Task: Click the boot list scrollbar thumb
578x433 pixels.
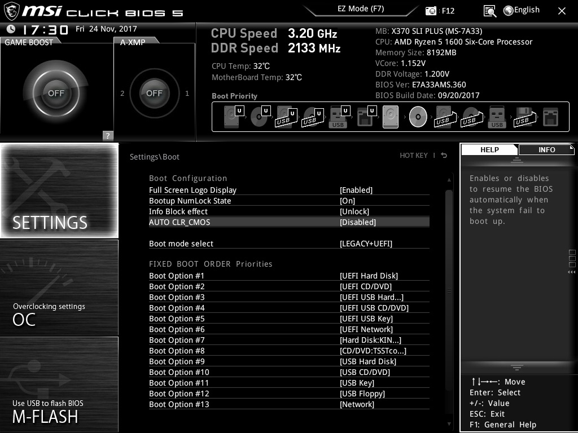Action: tap(449, 291)
